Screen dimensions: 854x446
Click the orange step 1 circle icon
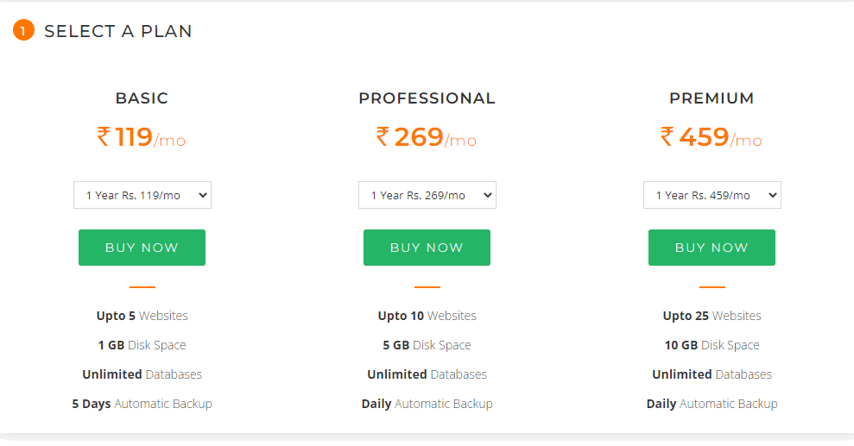point(23,32)
